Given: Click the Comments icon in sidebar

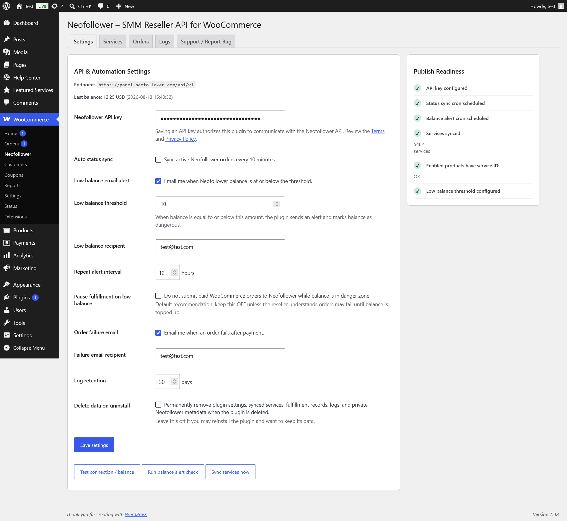Looking at the screenshot, I should coord(6,103).
